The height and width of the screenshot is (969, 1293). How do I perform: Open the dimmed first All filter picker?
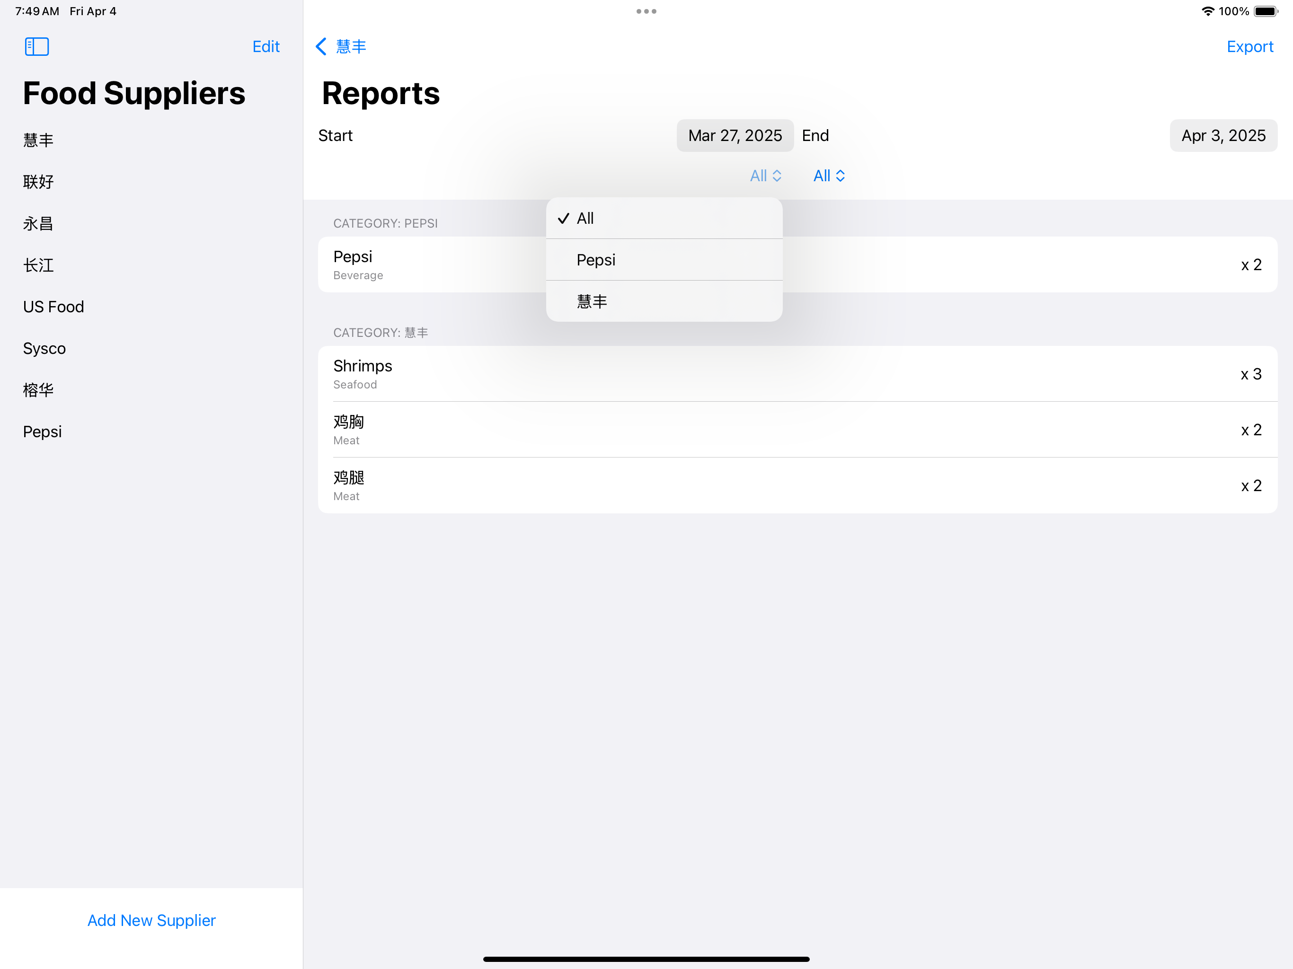(766, 176)
